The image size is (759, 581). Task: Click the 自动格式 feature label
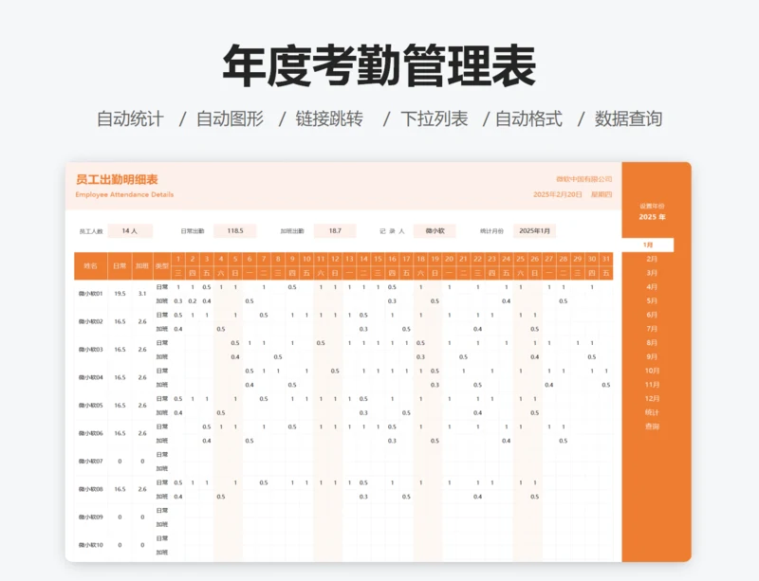click(528, 118)
